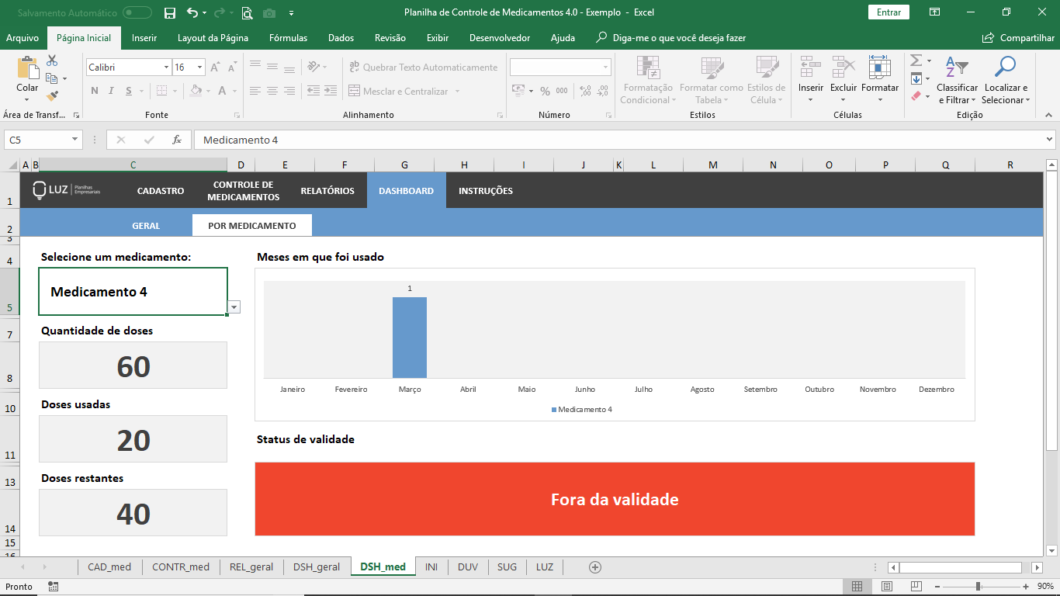Click the add new sheet plus icon
Viewport: 1060px width, 596px height.
(595, 567)
